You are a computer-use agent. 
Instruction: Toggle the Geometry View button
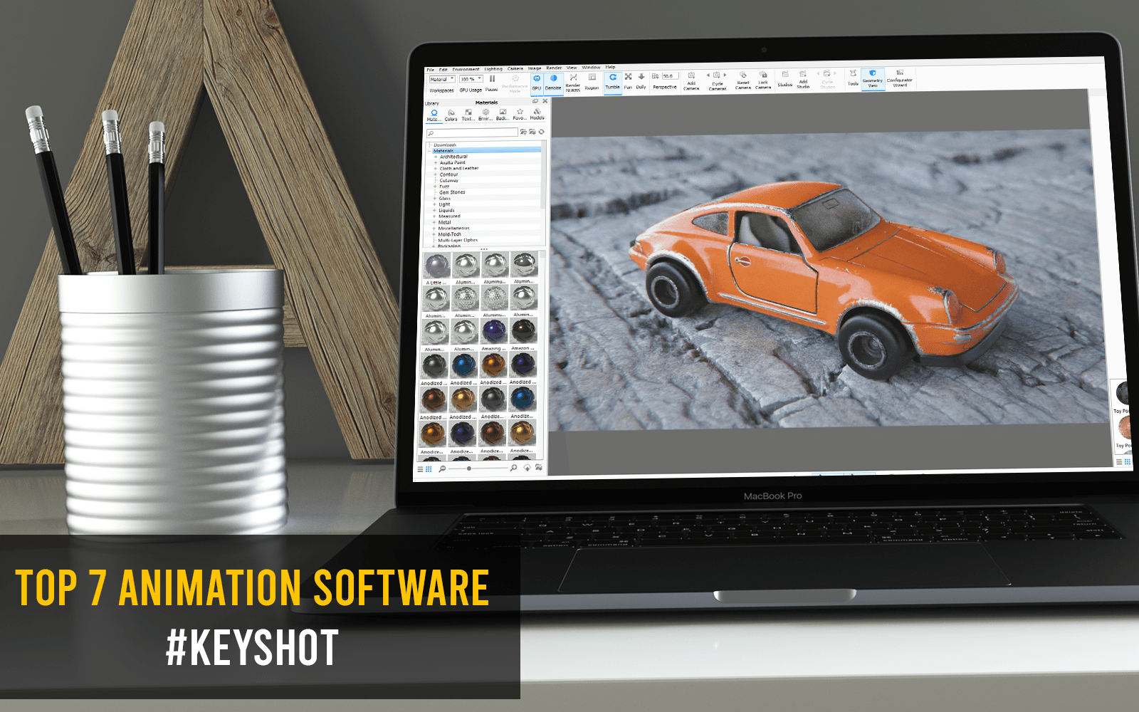tap(873, 78)
